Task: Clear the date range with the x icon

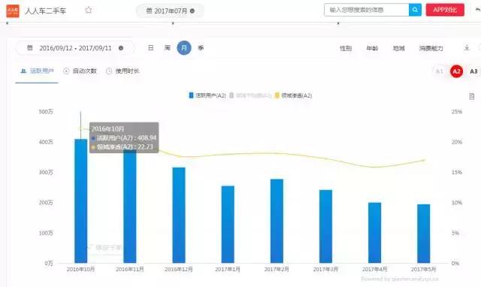Action: tap(121, 48)
